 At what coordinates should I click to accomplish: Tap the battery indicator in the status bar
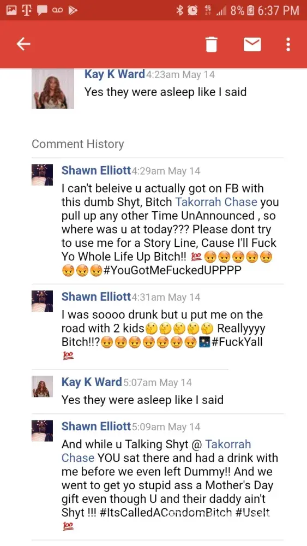[x=251, y=10]
